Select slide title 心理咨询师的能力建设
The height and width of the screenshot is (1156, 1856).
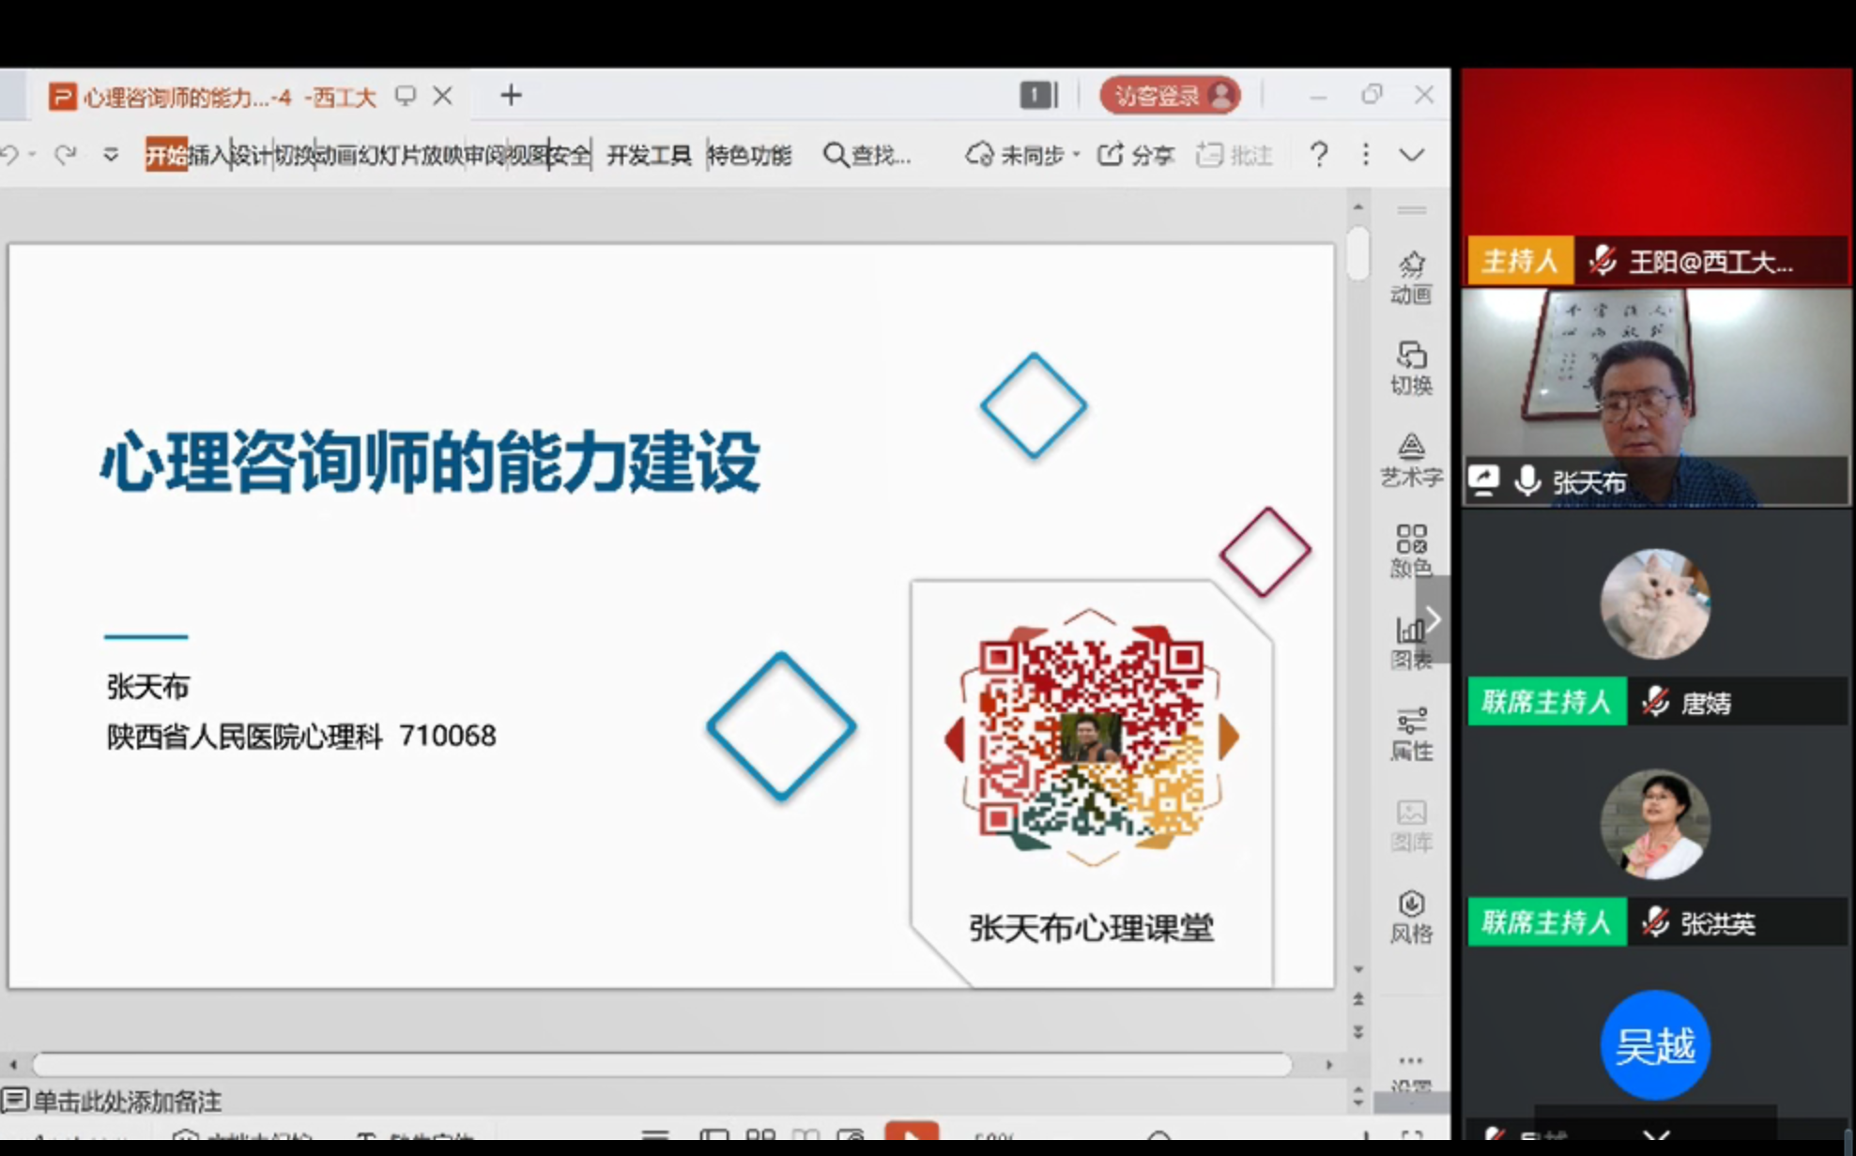click(430, 462)
